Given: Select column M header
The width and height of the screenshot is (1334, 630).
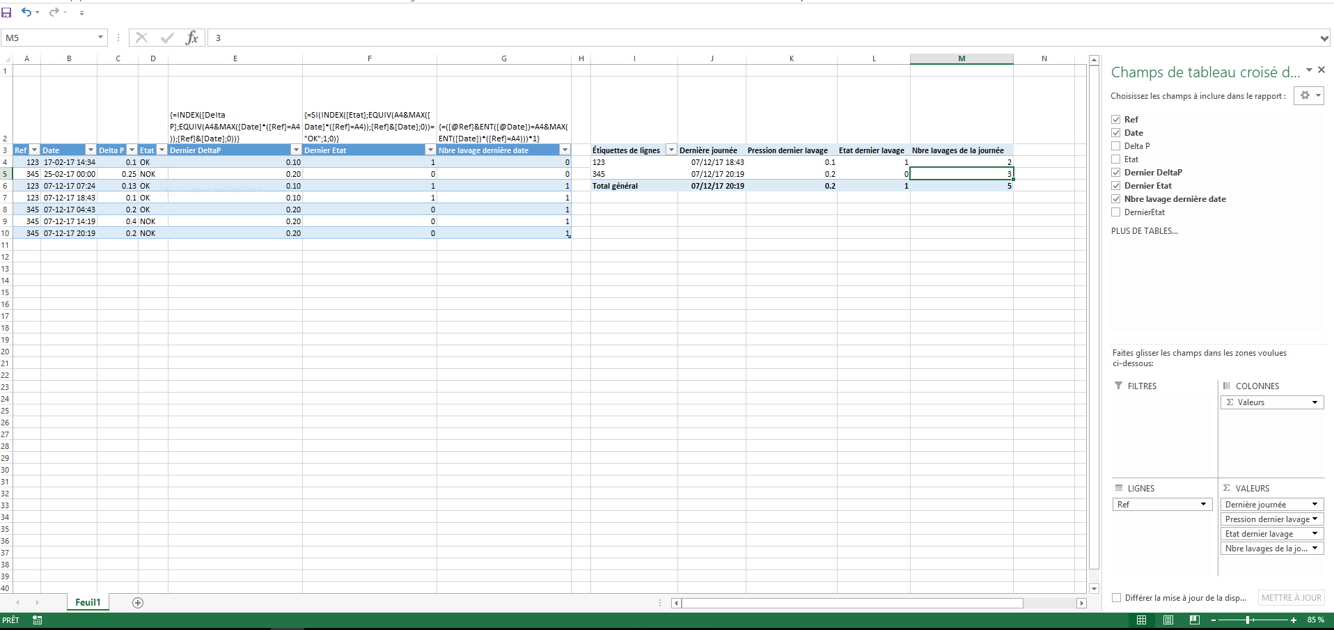Looking at the screenshot, I should point(962,58).
